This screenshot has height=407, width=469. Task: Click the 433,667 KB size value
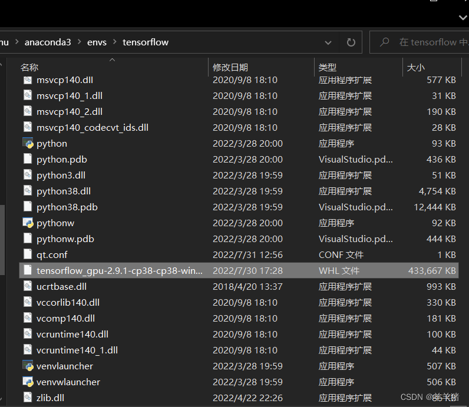coord(432,270)
